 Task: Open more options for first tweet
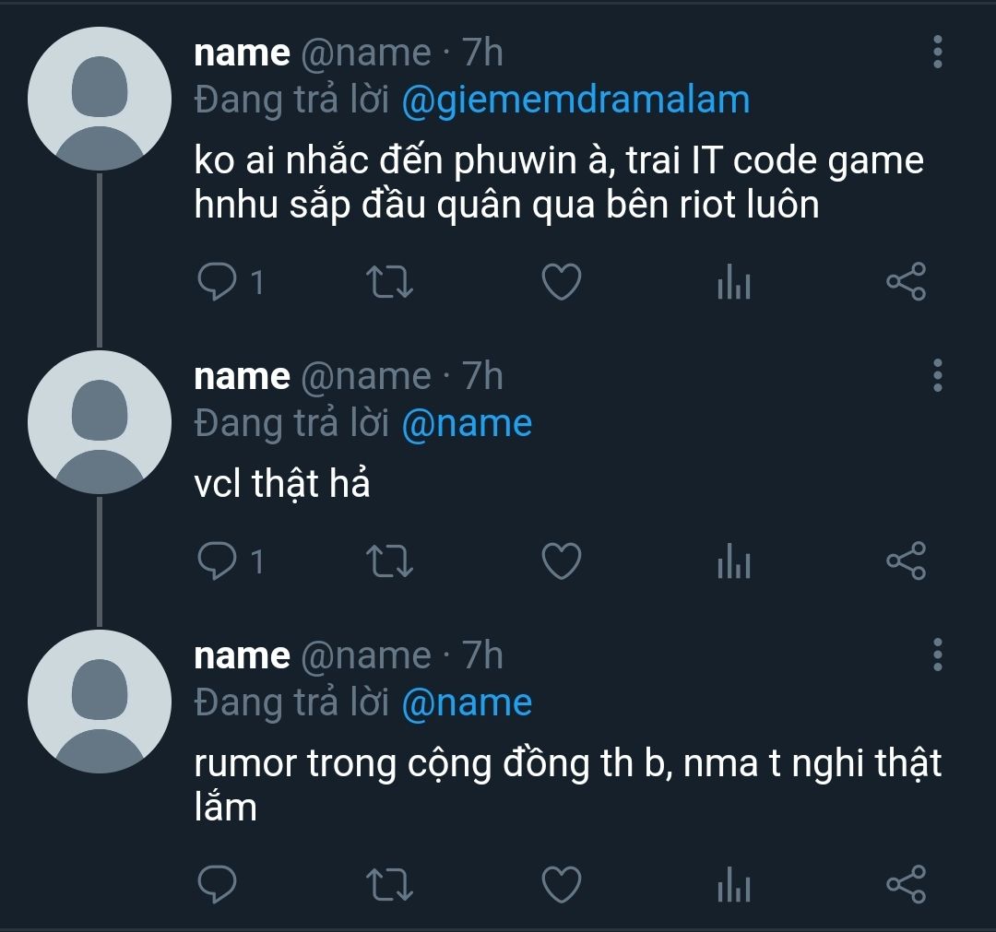[x=938, y=52]
